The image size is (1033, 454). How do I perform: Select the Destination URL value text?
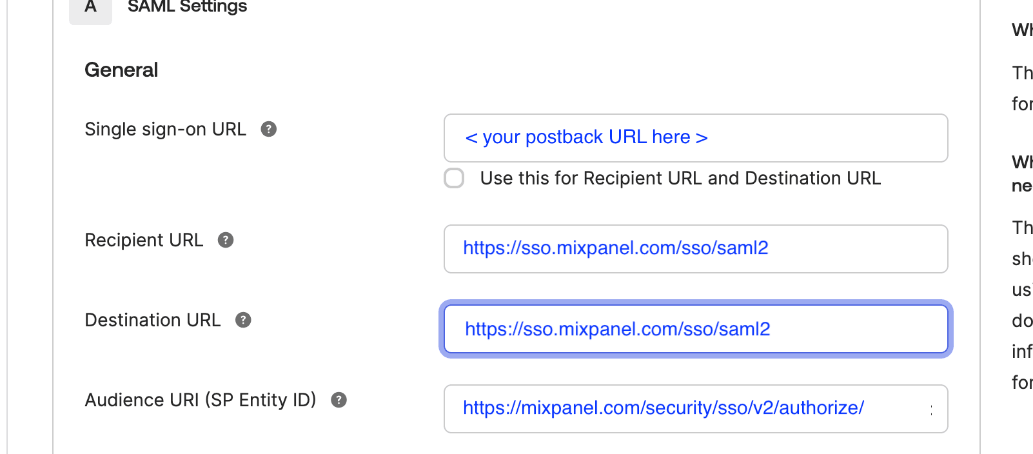pos(617,329)
